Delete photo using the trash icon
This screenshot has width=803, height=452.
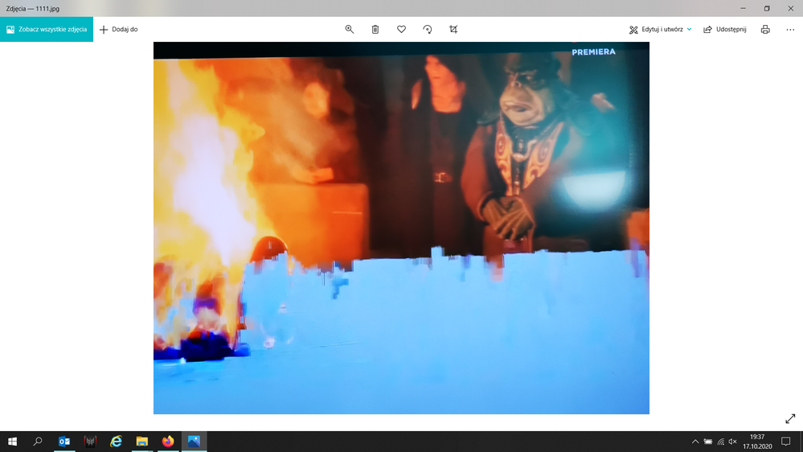375,29
